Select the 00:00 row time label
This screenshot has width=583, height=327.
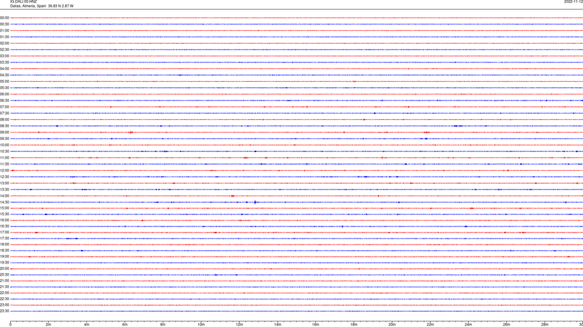pyautogui.click(x=4, y=18)
